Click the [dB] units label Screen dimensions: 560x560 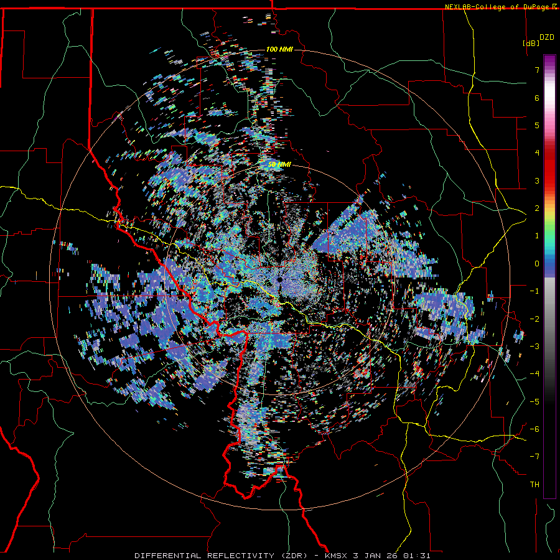(x=531, y=43)
